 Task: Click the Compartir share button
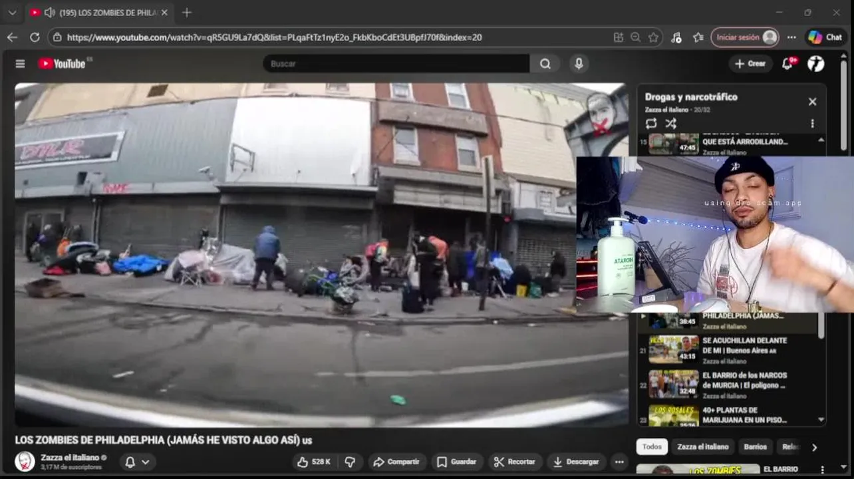coord(396,462)
